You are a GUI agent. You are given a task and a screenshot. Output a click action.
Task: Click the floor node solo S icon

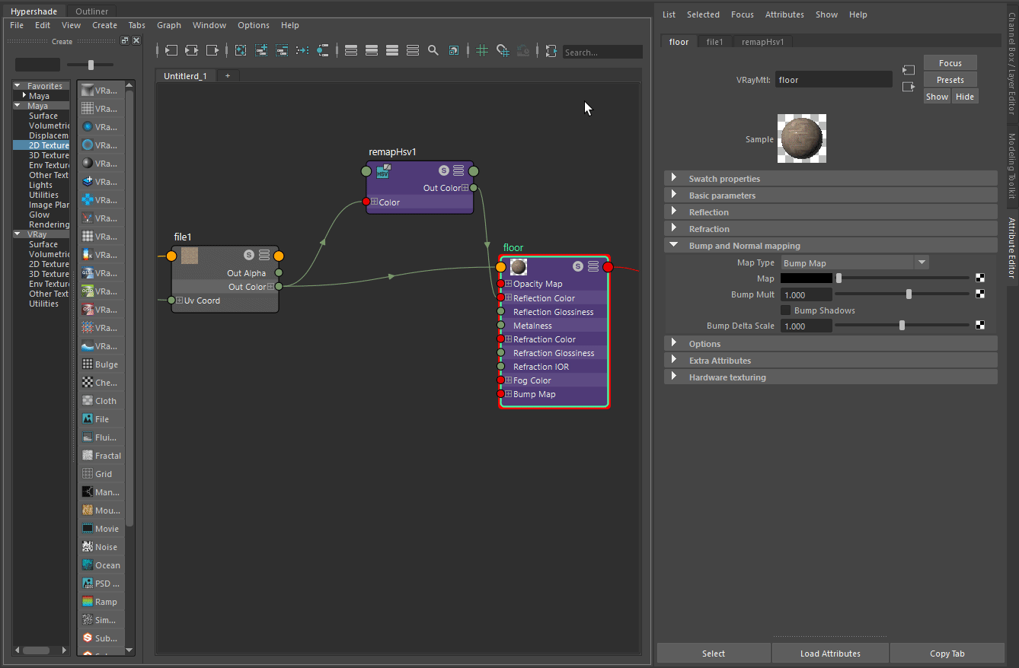point(578,266)
